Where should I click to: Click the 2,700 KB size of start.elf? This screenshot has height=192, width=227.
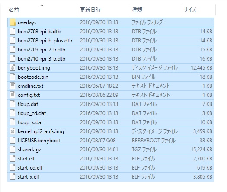[203, 159]
